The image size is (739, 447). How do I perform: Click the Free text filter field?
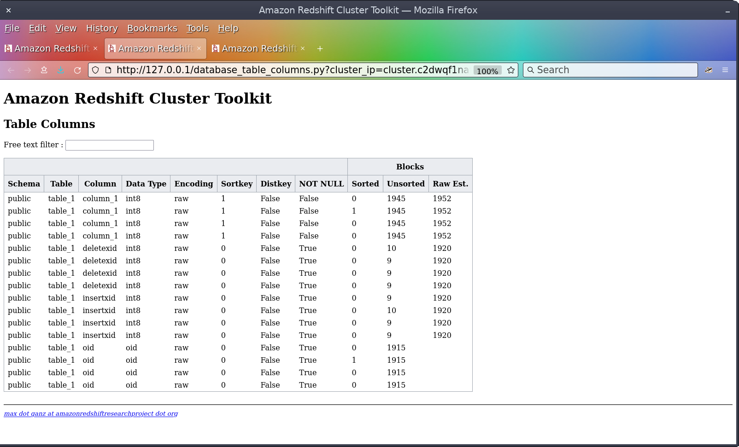coord(110,145)
